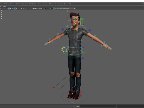The height and width of the screenshot is (108, 144).
Task: Select the yellow facial slider panel
Action: click(79, 22)
